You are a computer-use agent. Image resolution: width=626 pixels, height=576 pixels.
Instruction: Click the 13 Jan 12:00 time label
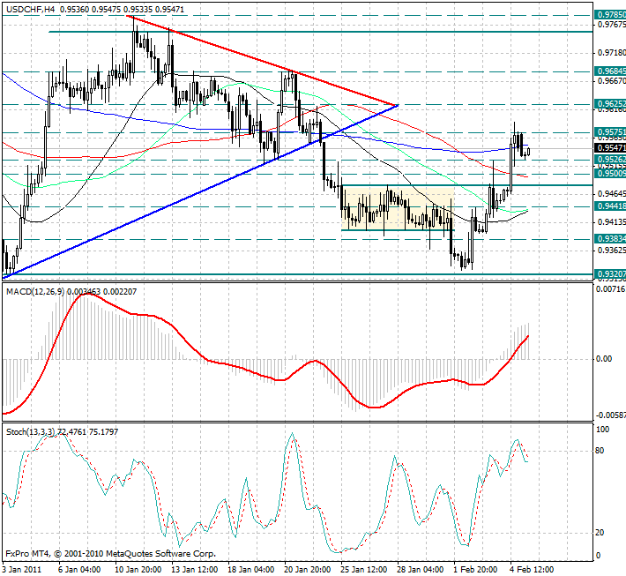coord(195,569)
